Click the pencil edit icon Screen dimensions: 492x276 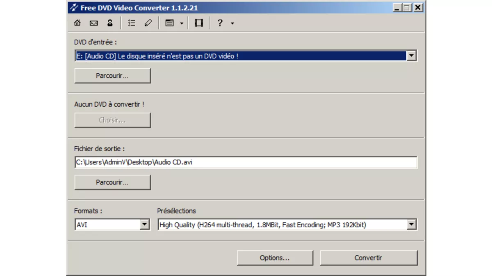(148, 23)
